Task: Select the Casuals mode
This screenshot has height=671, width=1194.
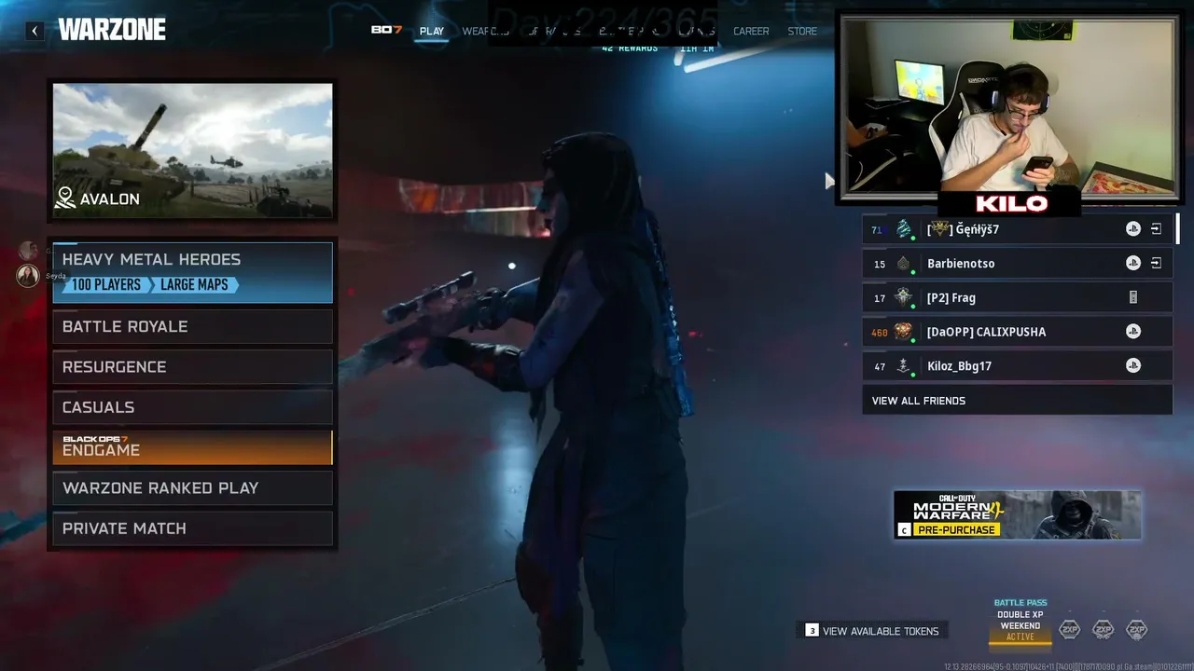Action: pyautogui.click(x=192, y=407)
